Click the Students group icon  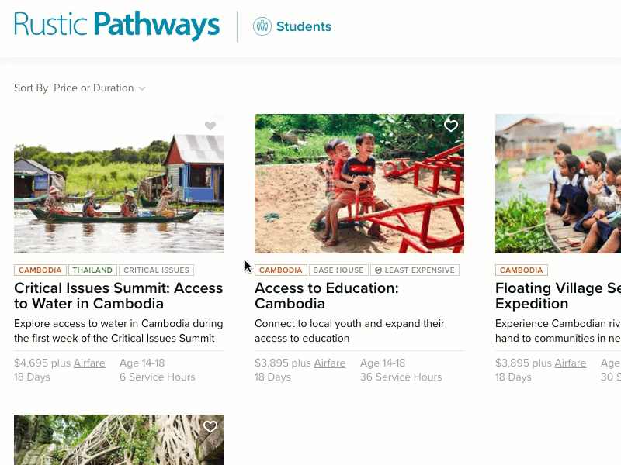click(x=262, y=26)
